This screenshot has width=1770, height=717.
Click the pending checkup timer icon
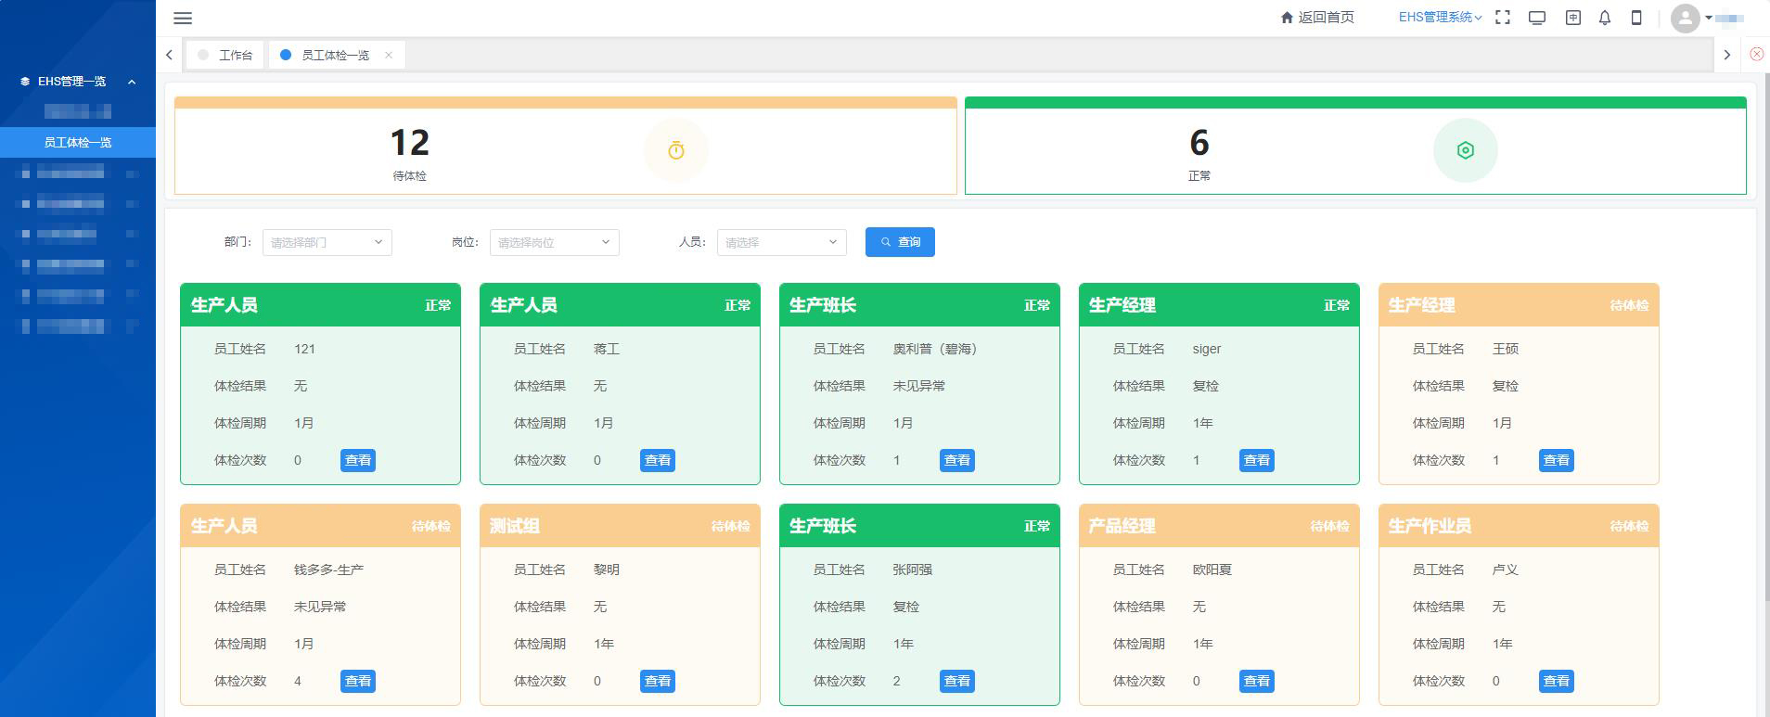676,150
